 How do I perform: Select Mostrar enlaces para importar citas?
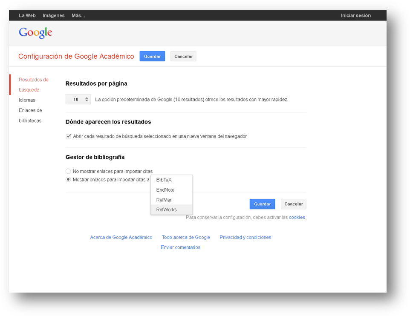[68, 180]
